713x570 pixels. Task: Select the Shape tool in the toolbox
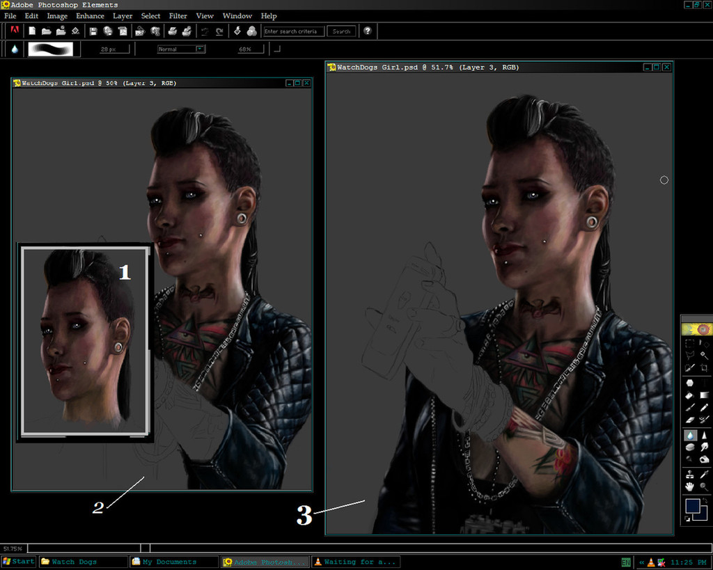pos(690,383)
